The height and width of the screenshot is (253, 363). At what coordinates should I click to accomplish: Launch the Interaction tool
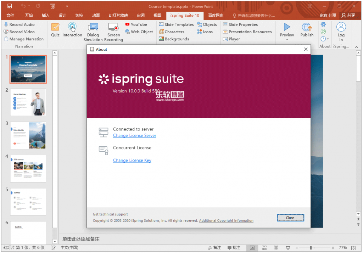[x=72, y=30]
